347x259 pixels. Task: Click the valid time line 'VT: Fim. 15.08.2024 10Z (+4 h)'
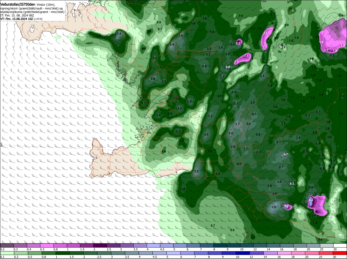[21, 19]
